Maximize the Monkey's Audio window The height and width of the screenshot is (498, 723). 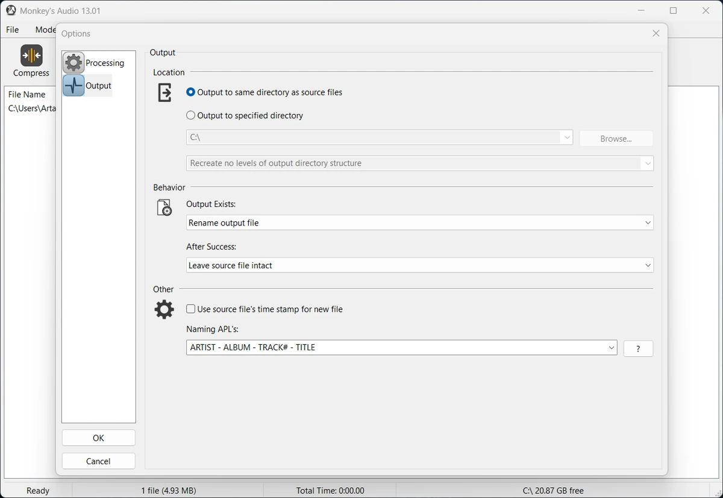coord(674,10)
